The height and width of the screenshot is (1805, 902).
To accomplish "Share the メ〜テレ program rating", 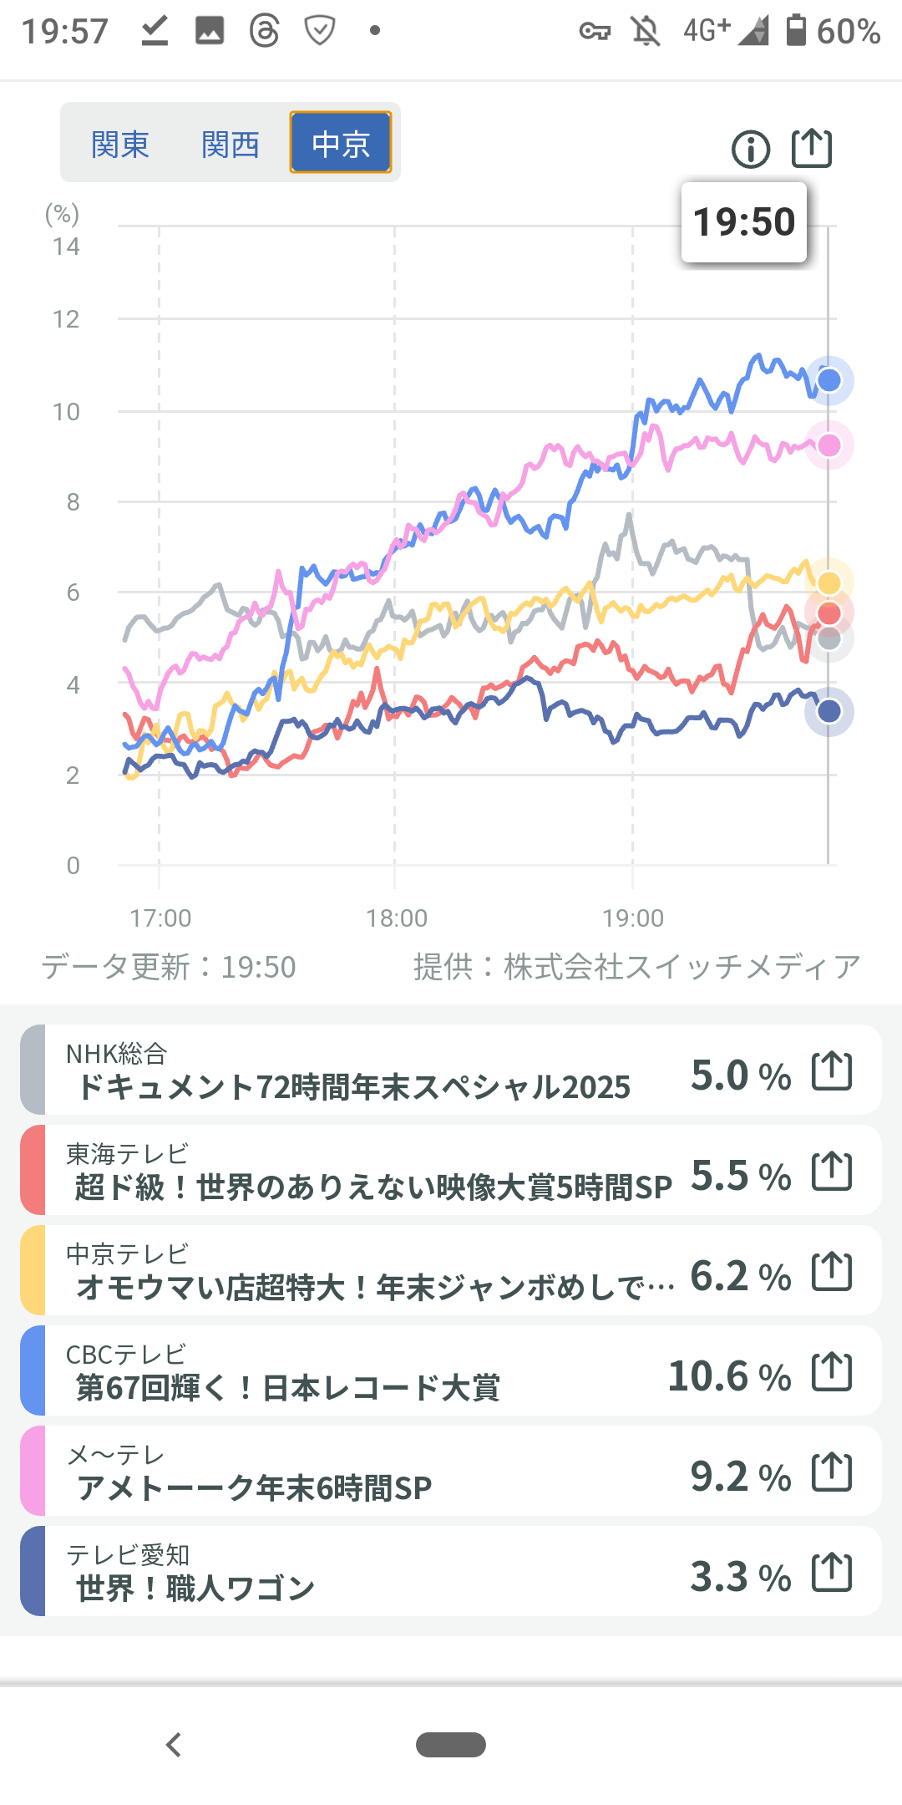I will [832, 1472].
